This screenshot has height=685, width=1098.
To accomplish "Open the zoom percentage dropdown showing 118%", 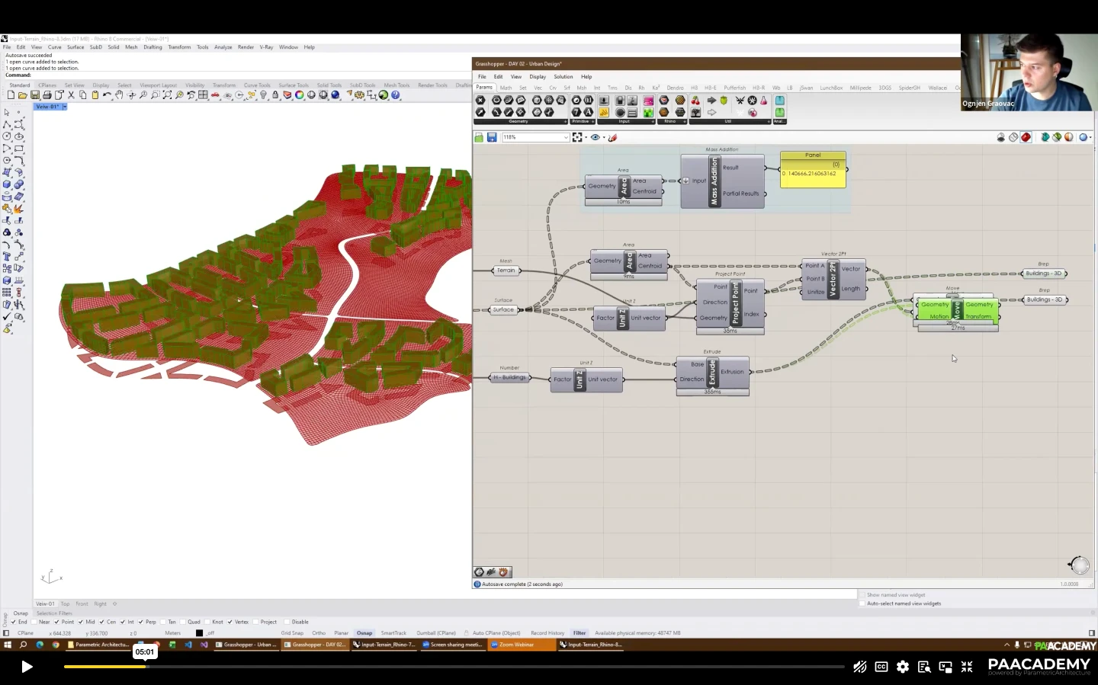I will pyautogui.click(x=565, y=137).
